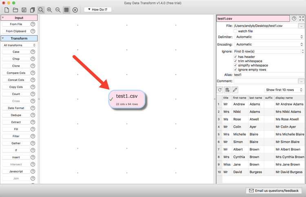Uncheck the has header option
306x197 pixels.
pos(235,57)
